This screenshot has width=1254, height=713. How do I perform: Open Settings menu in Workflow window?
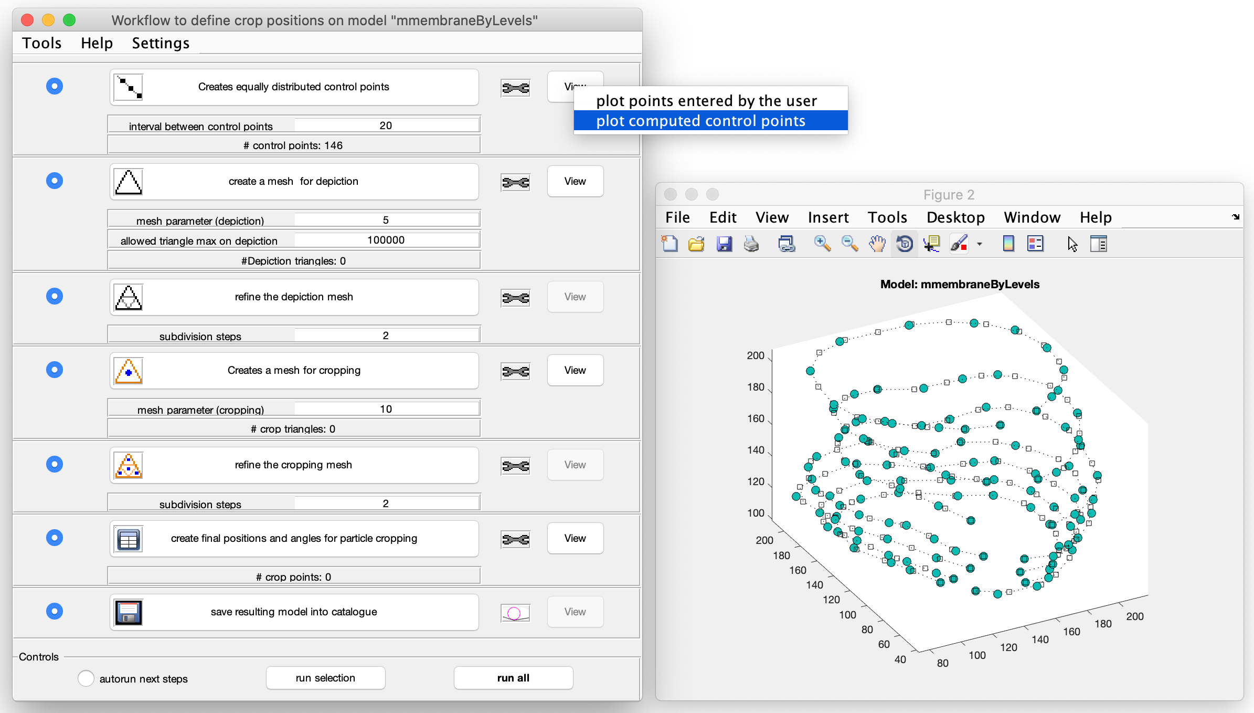click(161, 43)
